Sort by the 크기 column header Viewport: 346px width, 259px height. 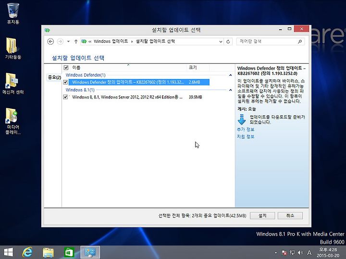pos(198,68)
